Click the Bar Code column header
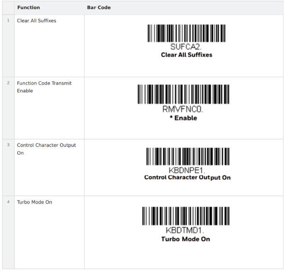 pos(99,7)
